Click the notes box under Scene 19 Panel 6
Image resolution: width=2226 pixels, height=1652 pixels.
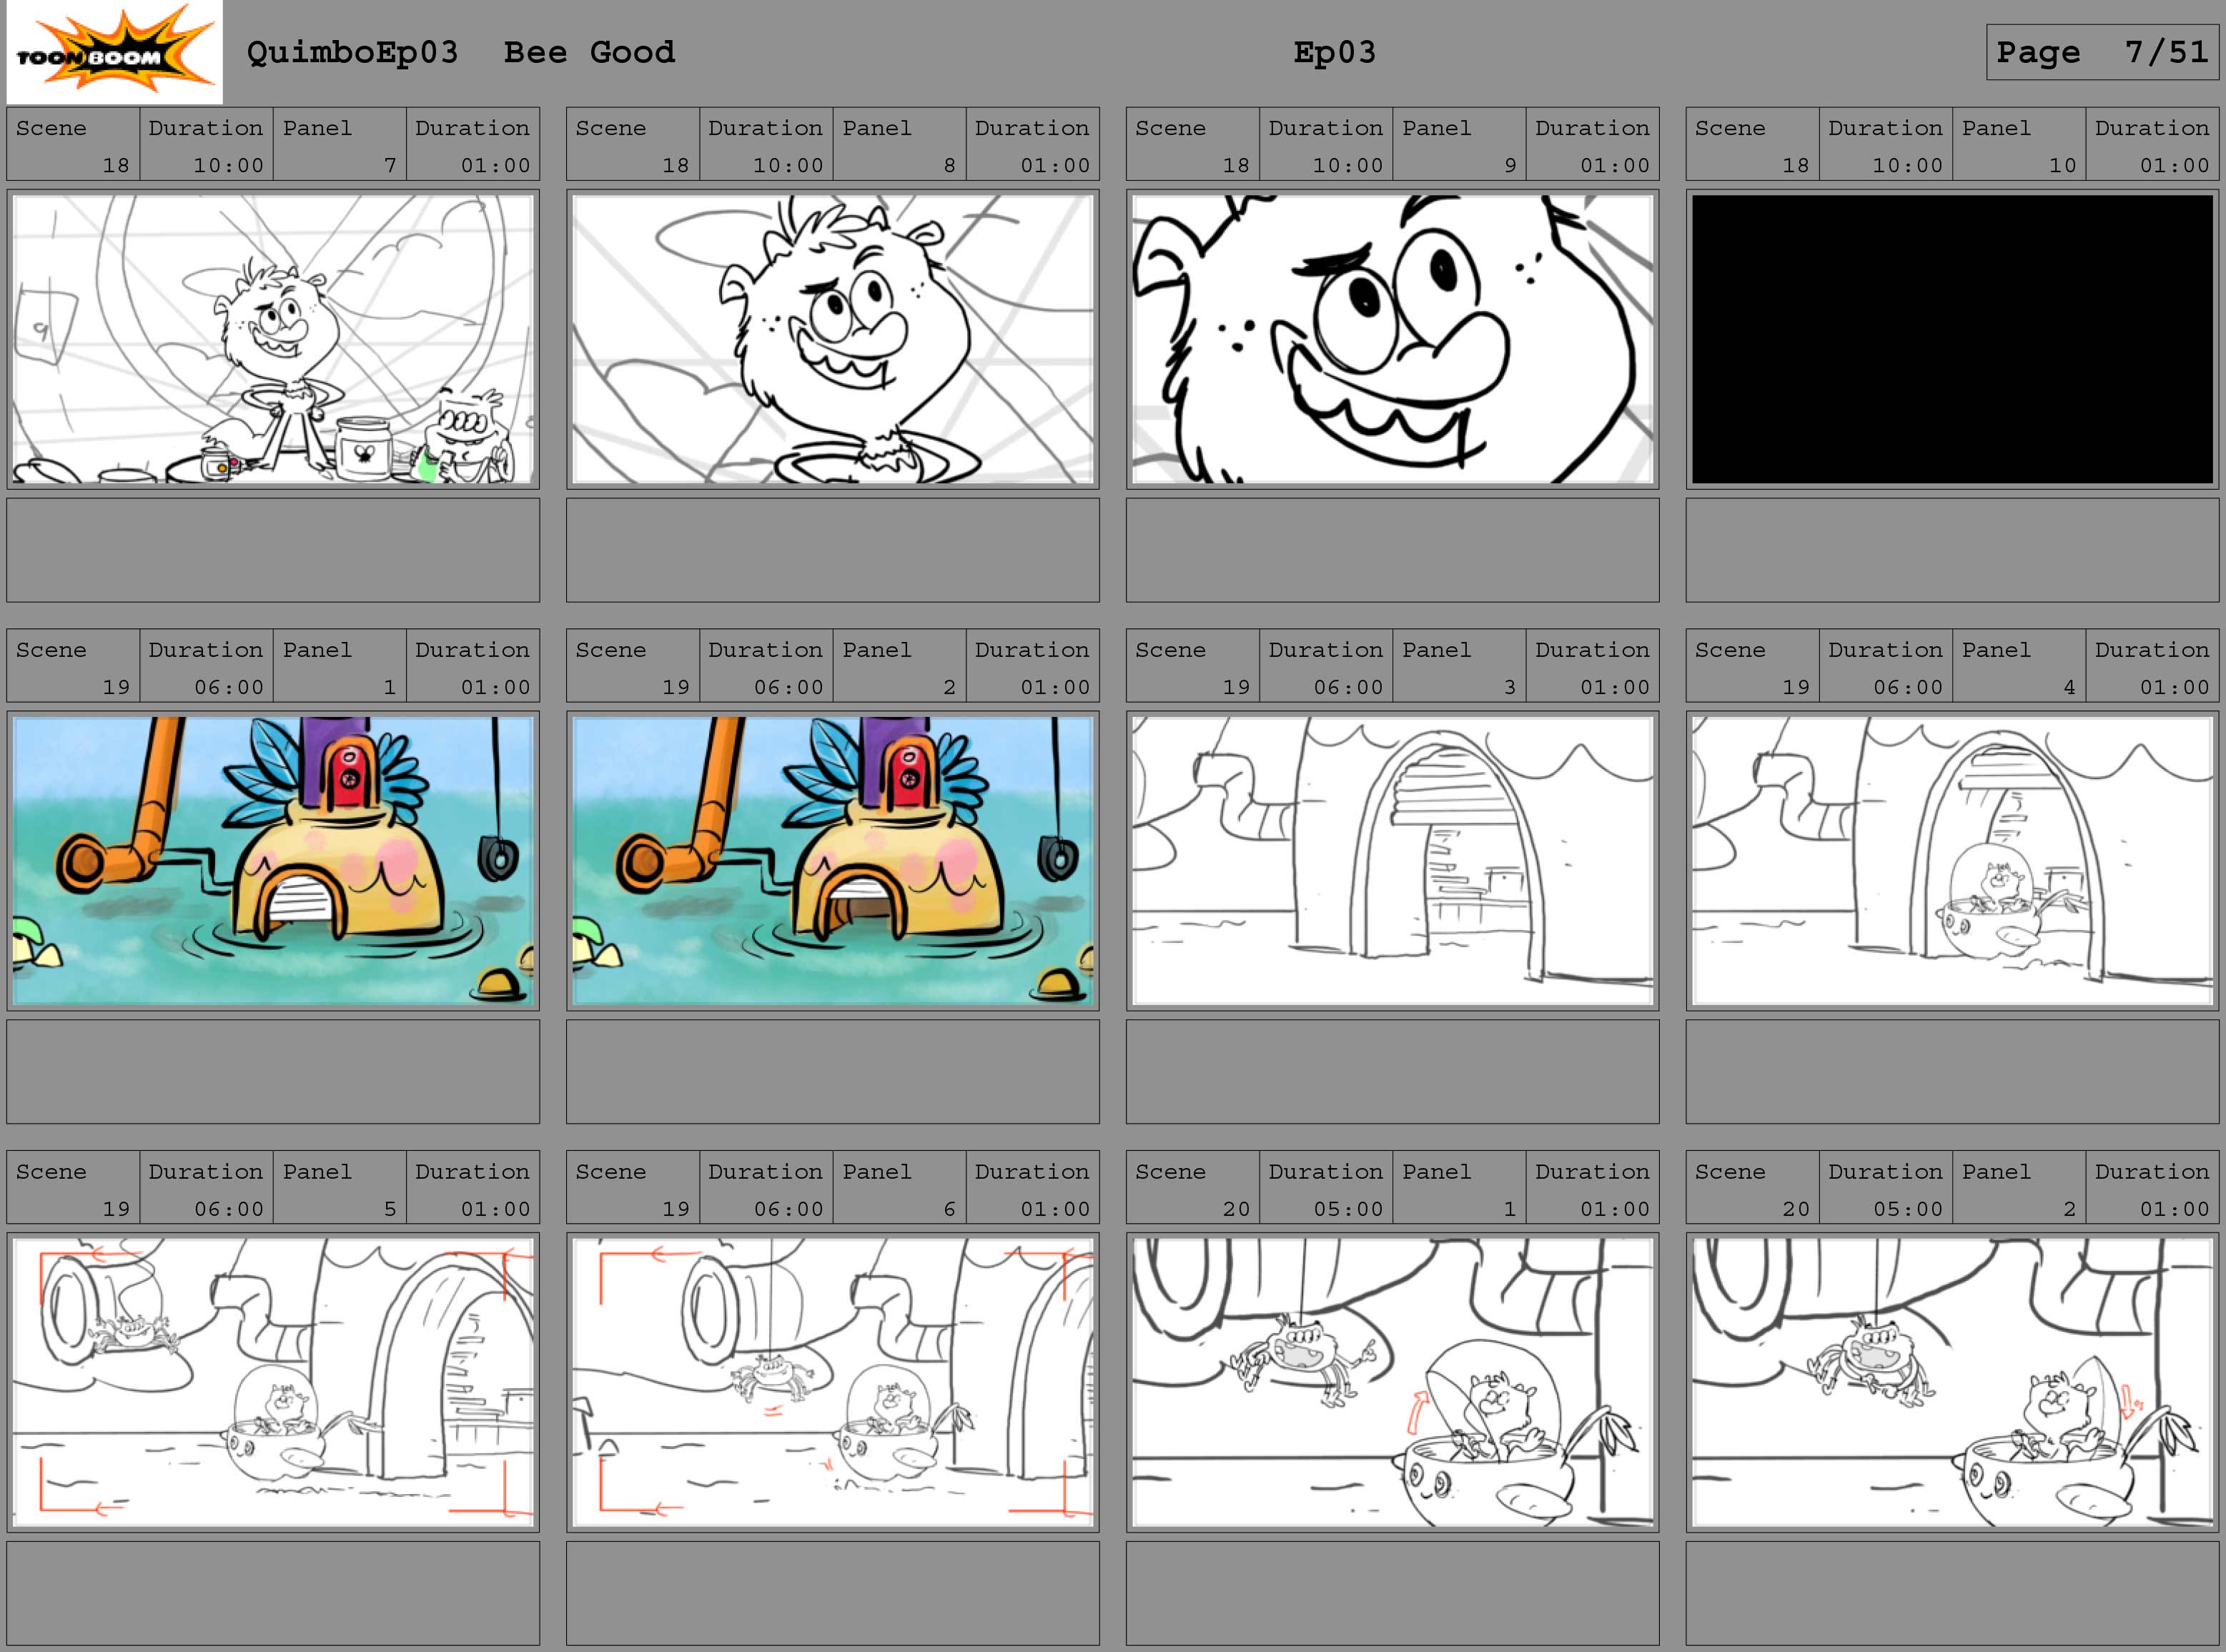pos(833,1594)
